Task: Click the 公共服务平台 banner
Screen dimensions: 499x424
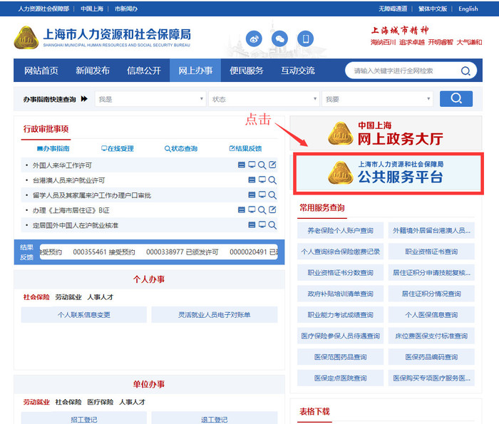Action: (x=389, y=172)
